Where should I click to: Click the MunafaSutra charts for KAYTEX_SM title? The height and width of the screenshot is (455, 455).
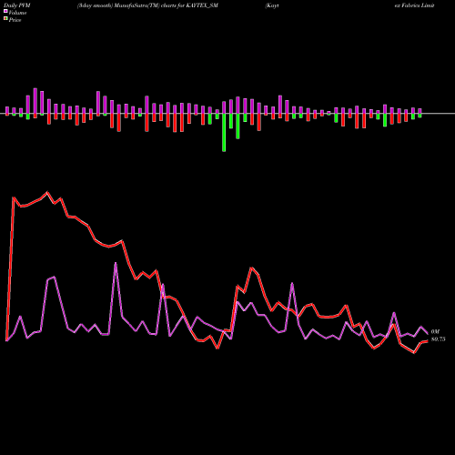tap(147, 5)
